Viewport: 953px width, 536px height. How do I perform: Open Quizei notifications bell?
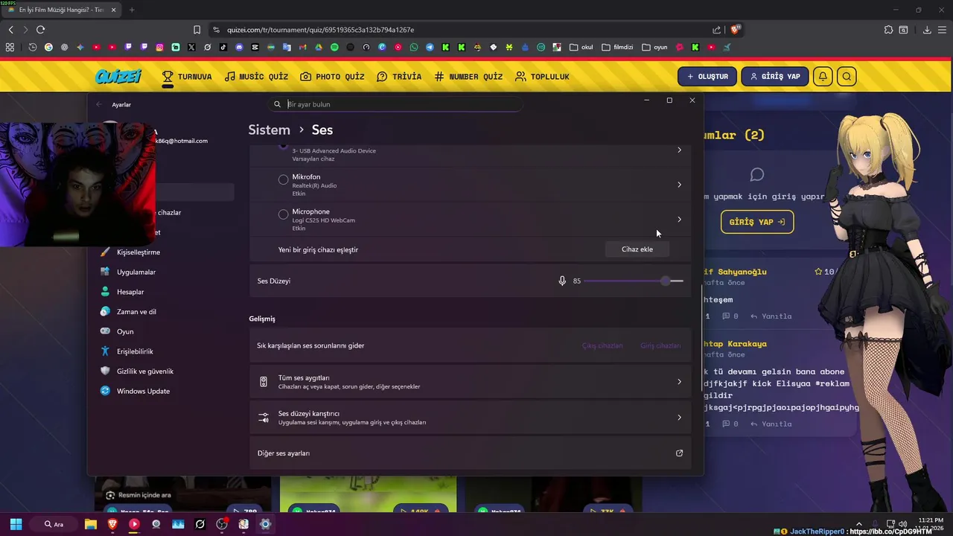(x=823, y=76)
